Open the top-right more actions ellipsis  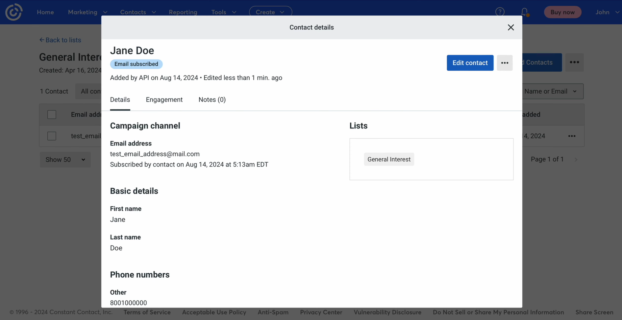click(x=574, y=62)
